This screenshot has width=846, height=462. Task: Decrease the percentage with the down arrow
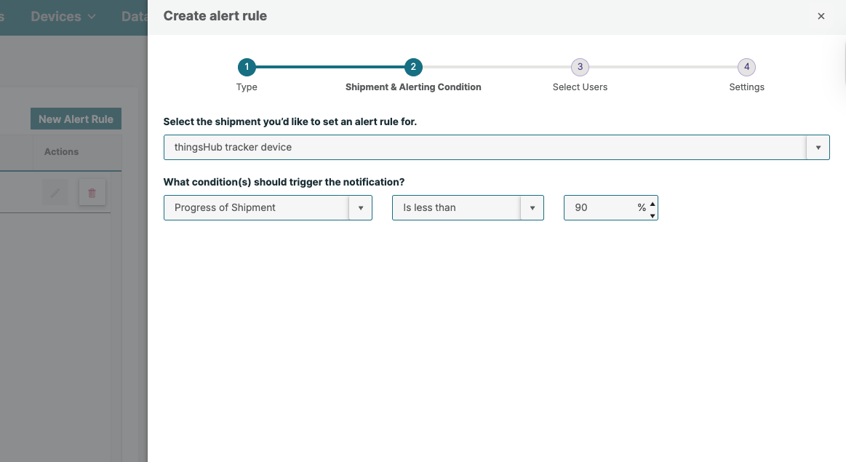(x=653, y=215)
